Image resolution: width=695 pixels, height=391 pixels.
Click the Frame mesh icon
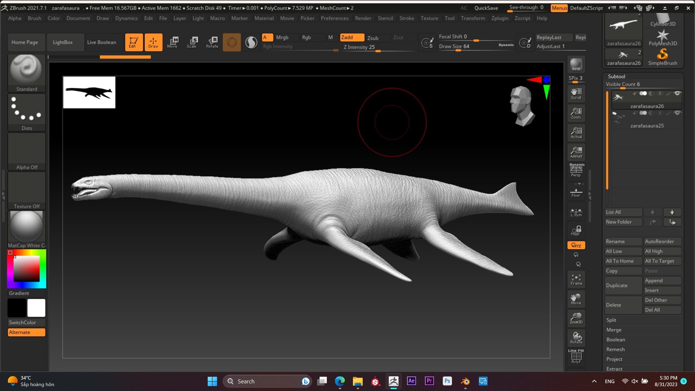coord(576,280)
